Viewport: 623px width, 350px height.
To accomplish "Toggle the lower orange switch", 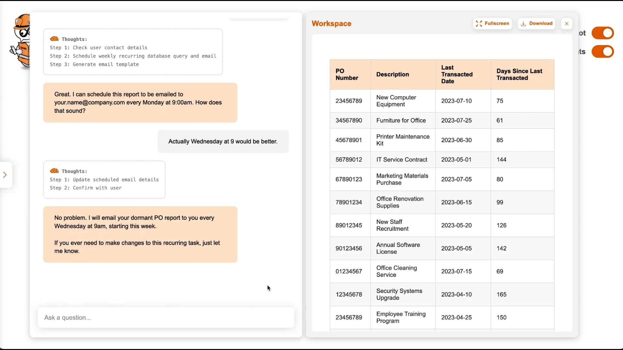I will click(602, 52).
